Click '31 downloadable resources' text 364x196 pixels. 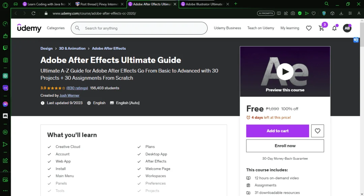pyautogui.click(x=277, y=193)
